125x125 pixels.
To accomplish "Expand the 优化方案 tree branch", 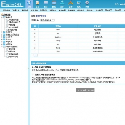I will coord(2,42).
